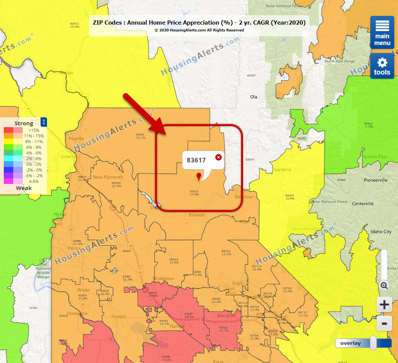Image resolution: width=398 pixels, height=363 pixels.
Task: Click the 'Centerville' town label
Action: coord(363,204)
